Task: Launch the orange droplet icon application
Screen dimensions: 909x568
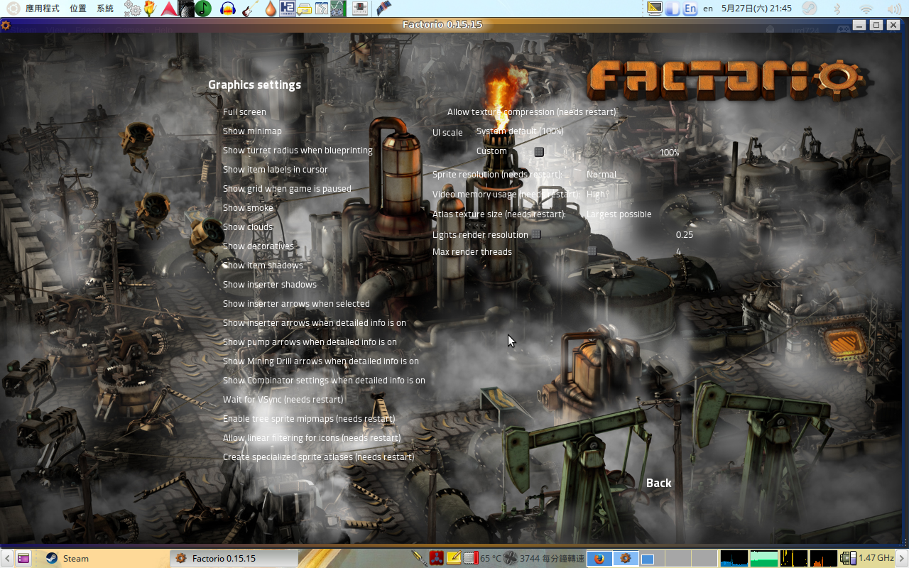Action: point(270,9)
